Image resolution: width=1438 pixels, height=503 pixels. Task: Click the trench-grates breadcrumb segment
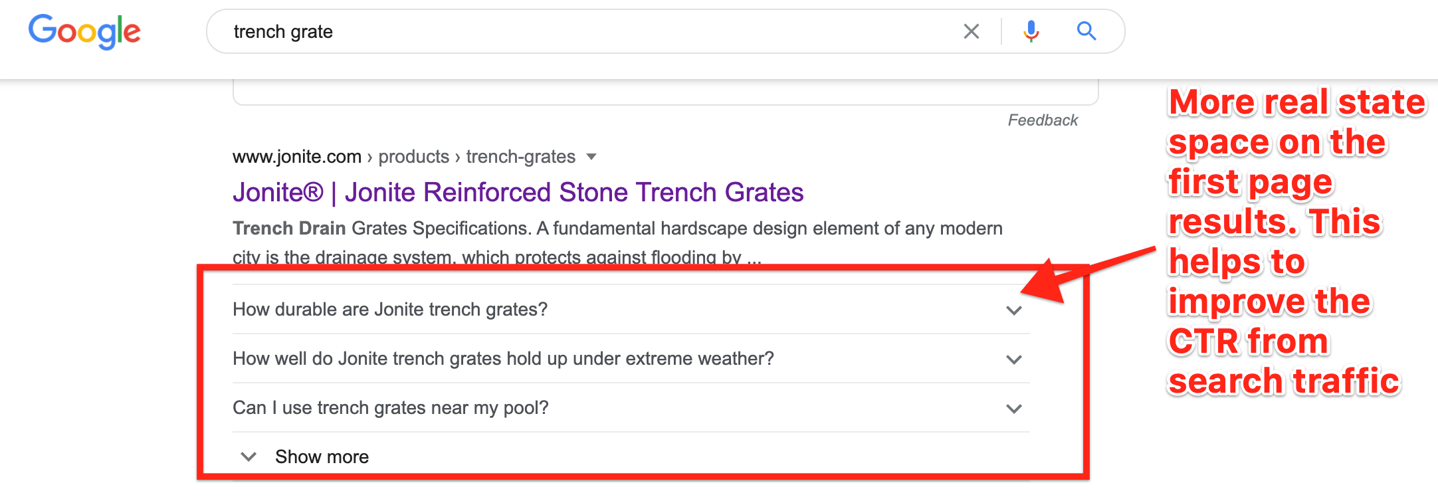click(520, 157)
